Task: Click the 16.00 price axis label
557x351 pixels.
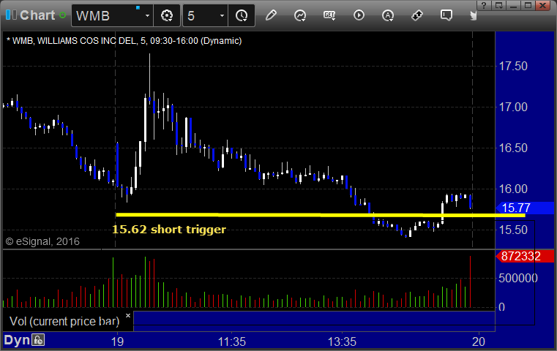Action: point(513,189)
